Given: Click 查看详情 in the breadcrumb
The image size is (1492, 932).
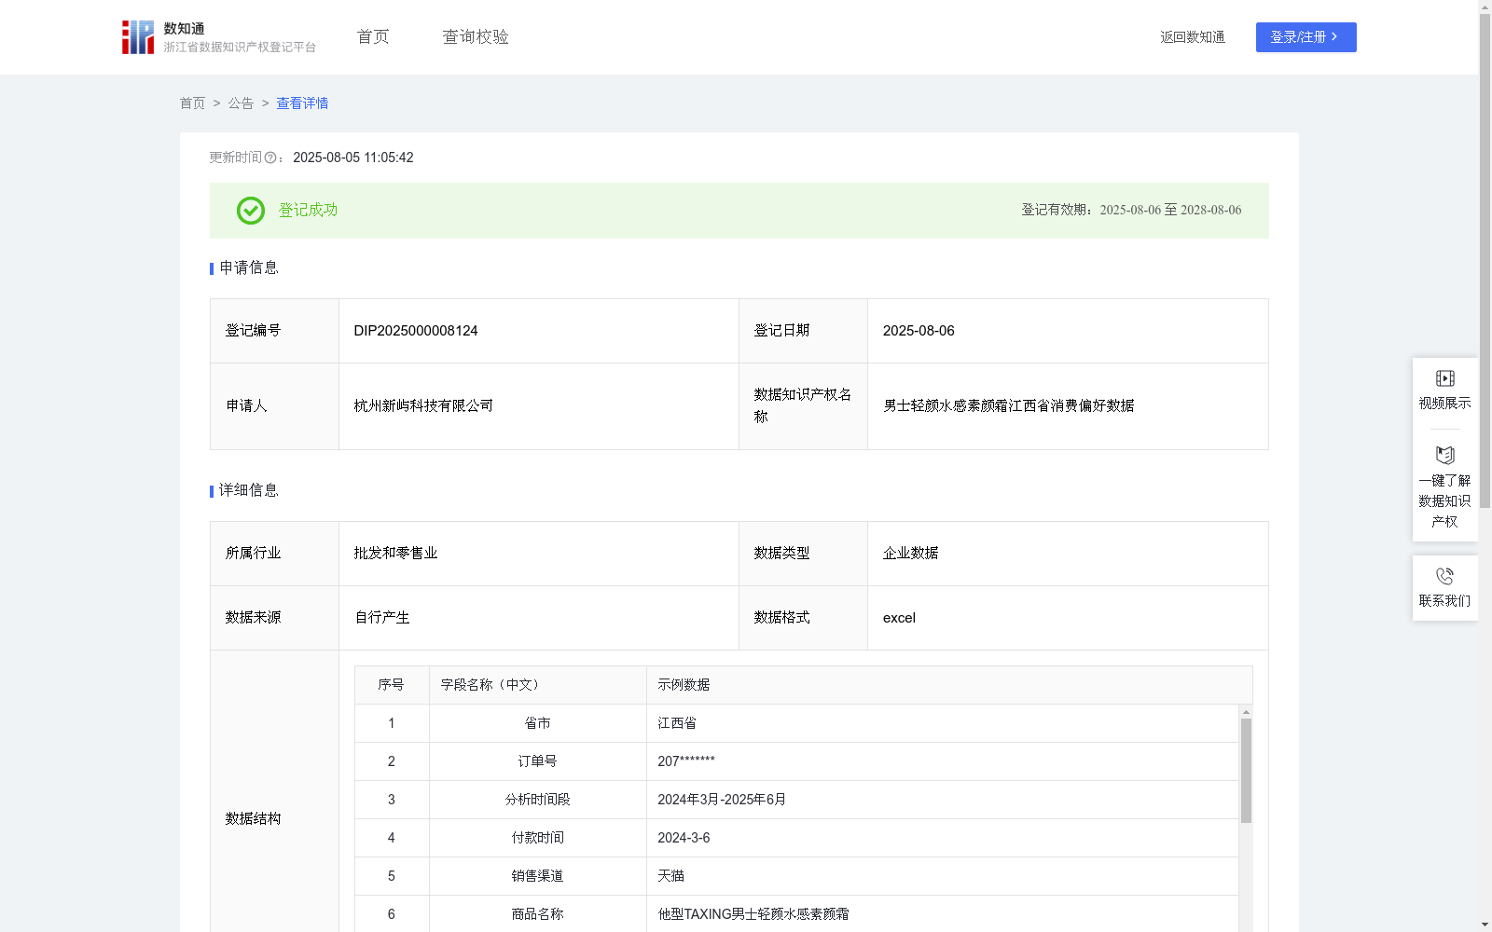Looking at the screenshot, I should (302, 103).
